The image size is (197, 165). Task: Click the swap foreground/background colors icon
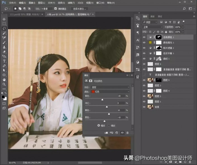coord(6,93)
